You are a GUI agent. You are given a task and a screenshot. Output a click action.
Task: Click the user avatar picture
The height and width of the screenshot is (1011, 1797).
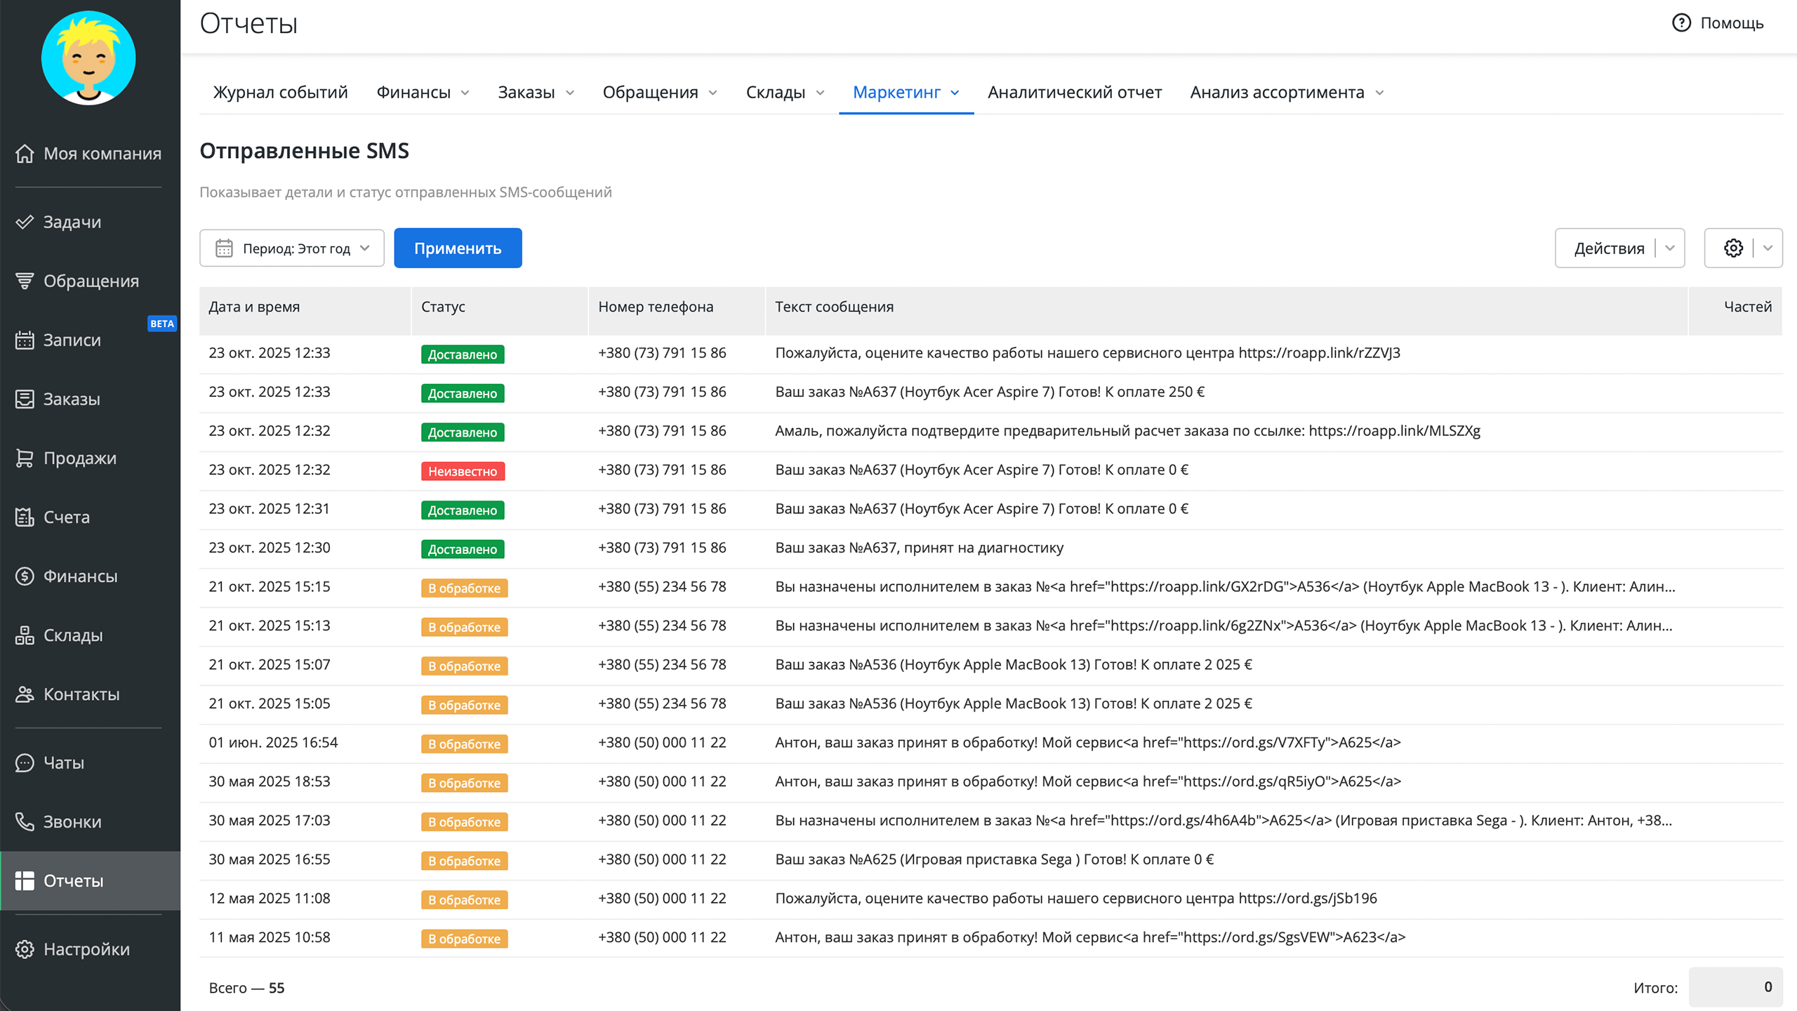[x=88, y=58]
